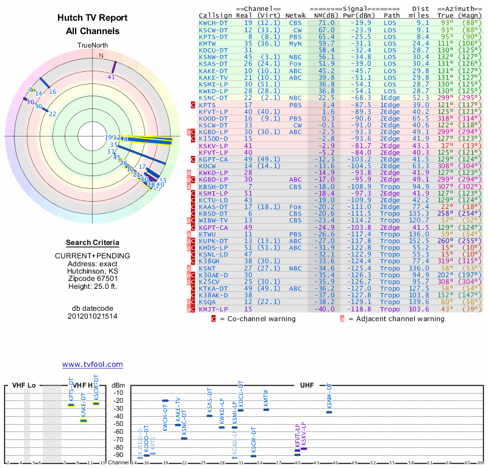Select KWCH-DT callsign in table

pos(213,23)
